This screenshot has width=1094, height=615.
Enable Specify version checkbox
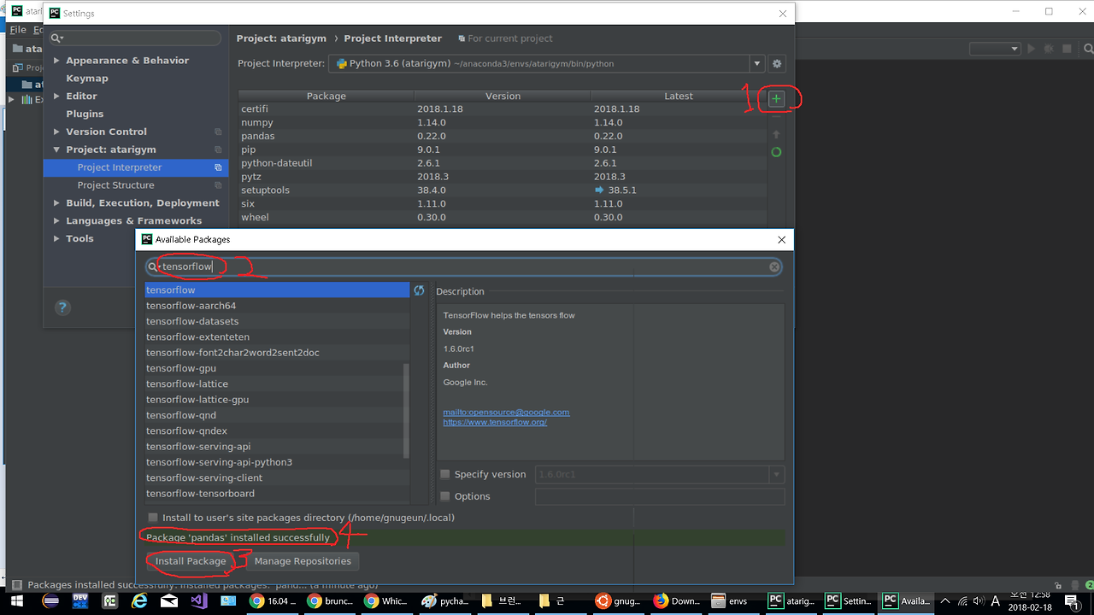tap(444, 474)
